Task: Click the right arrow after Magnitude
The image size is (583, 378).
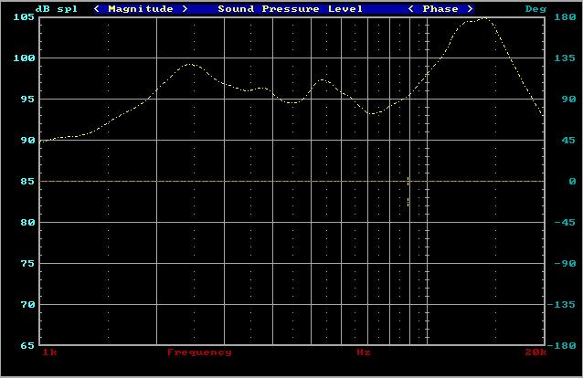Action: pyautogui.click(x=185, y=8)
